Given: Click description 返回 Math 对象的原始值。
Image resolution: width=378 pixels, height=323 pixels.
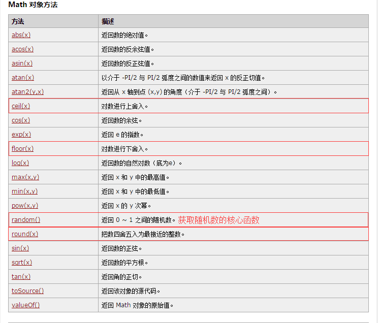Looking at the screenshot, I should coord(137,305).
